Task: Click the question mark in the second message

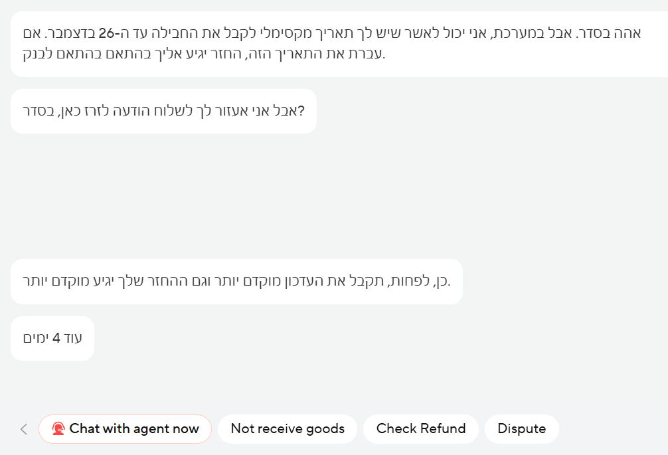Action: click(x=301, y=111)
